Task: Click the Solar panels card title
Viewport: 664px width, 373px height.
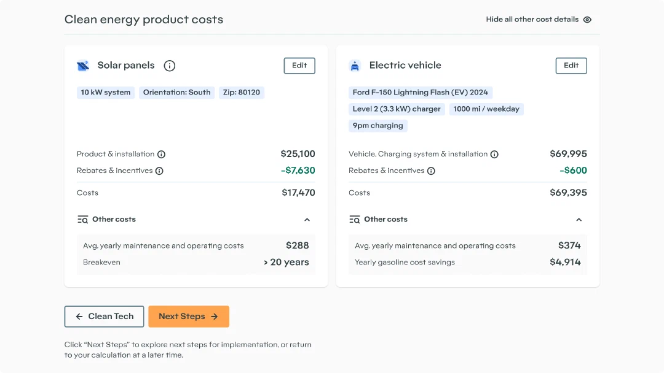Action: 126,65
